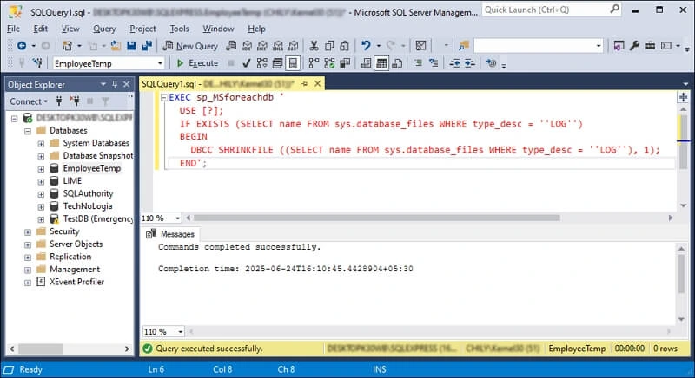Toggle IntelliSense Enabled button

tap(293, 63)
